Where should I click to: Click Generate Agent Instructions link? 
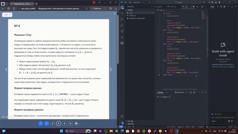222,64
